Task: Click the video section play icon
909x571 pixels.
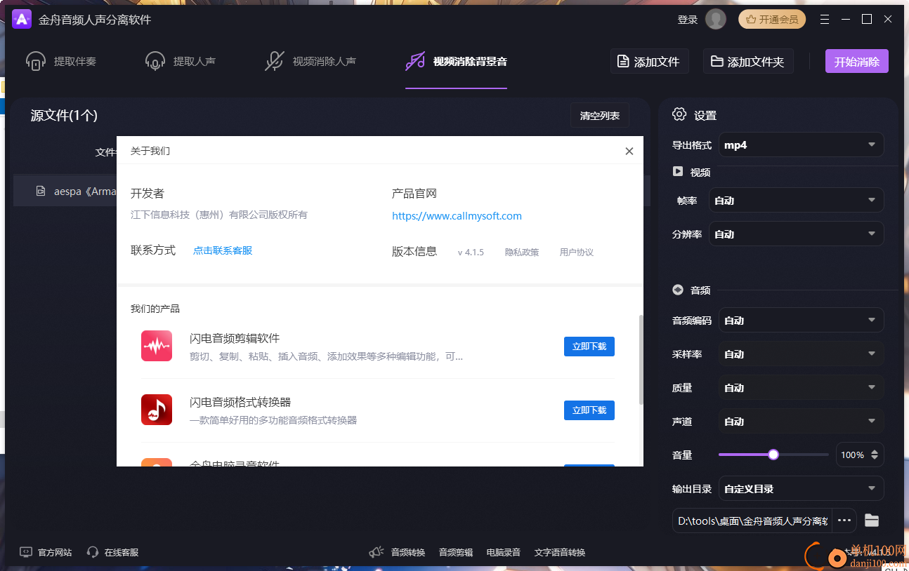Action: coord(678,171)
